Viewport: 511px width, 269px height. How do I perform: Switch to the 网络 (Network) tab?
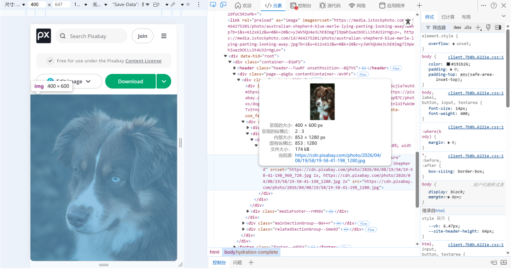click(357, 6)
